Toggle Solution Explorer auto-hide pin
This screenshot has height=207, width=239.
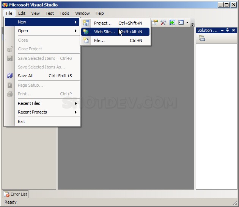click(x=228, y=30)
